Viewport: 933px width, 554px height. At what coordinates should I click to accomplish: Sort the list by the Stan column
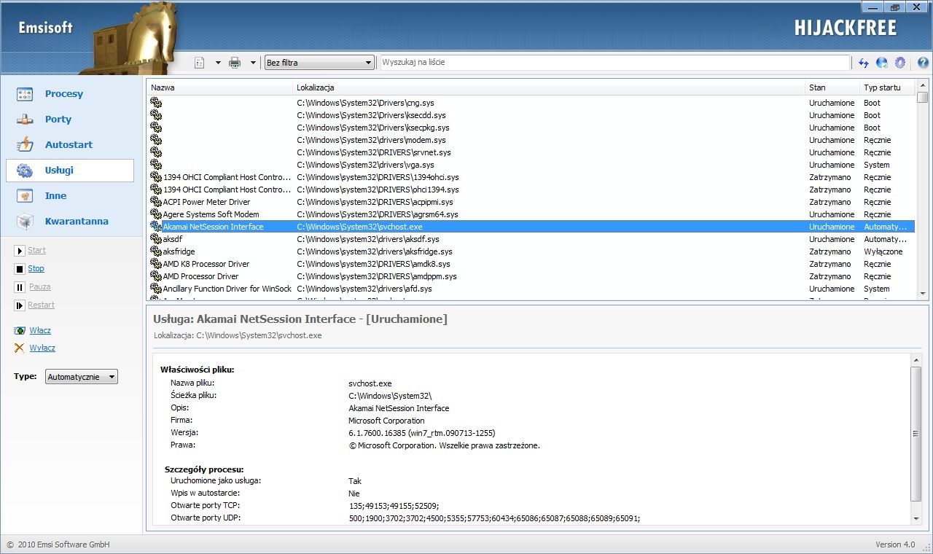tap(832, 87)
